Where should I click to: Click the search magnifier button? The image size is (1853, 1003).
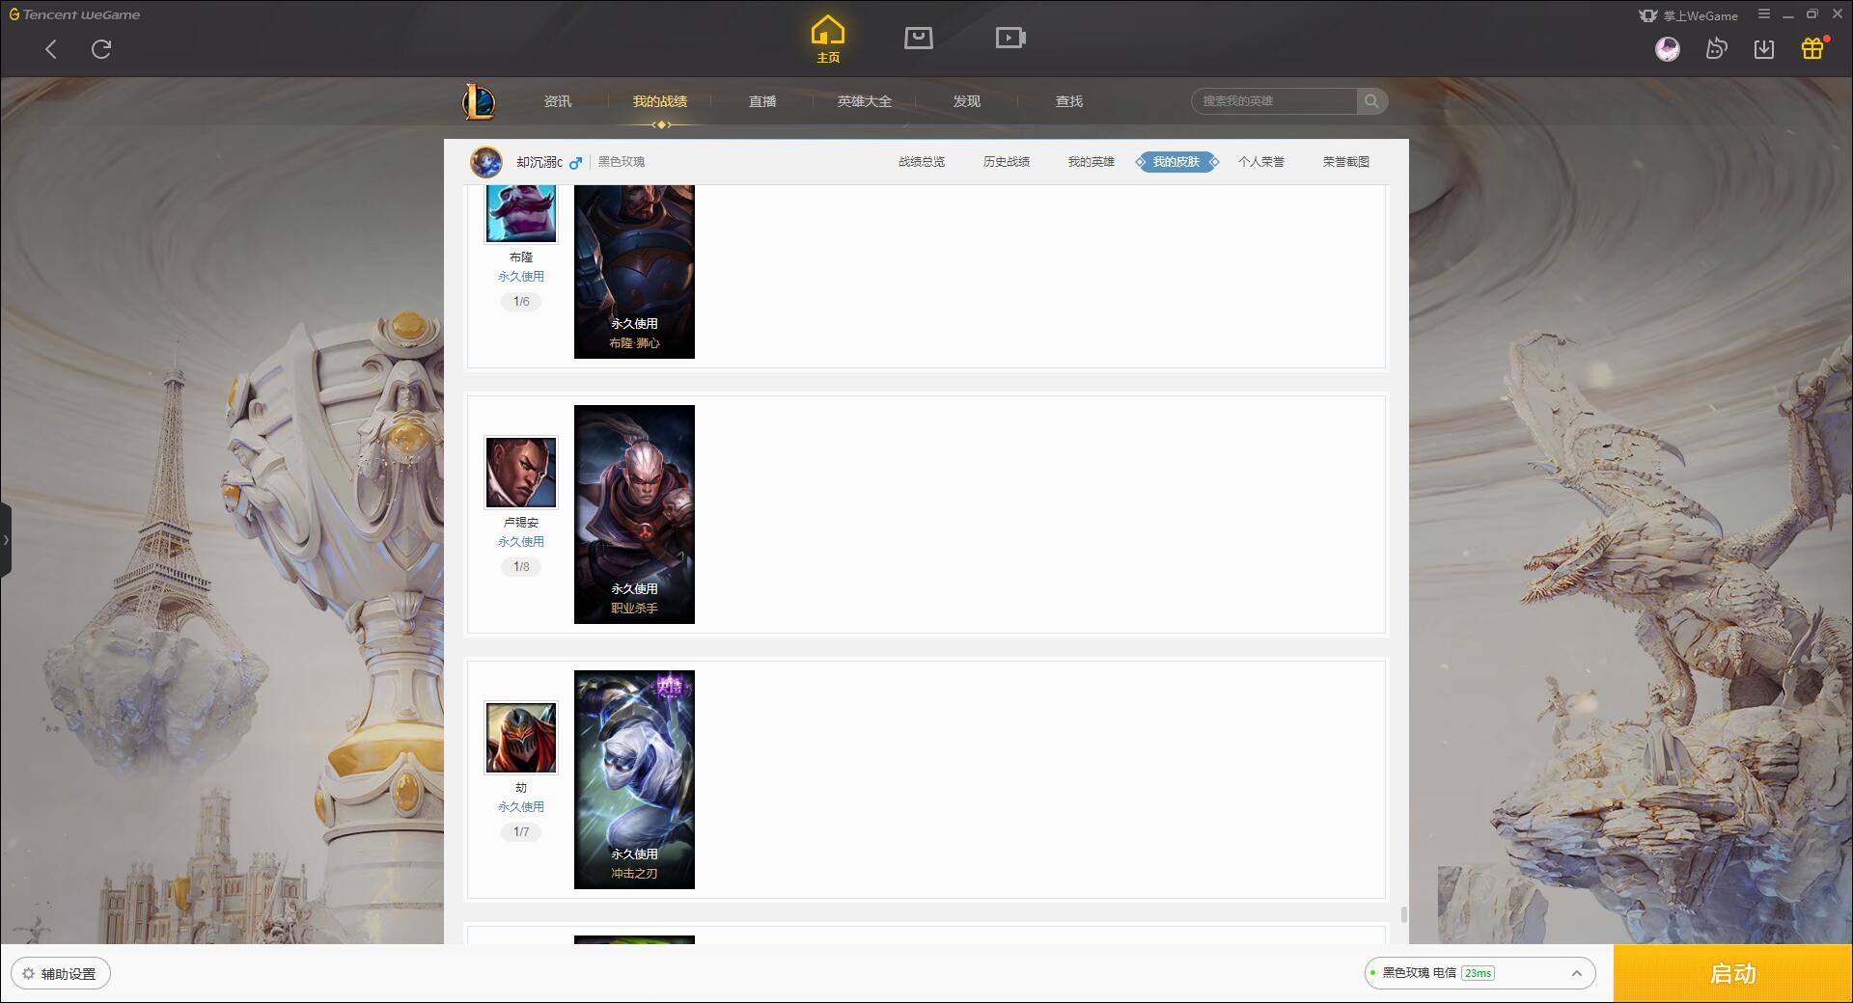pos(1371,101)
